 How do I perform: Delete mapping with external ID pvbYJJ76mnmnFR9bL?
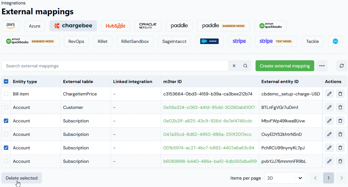pos(340,161)
